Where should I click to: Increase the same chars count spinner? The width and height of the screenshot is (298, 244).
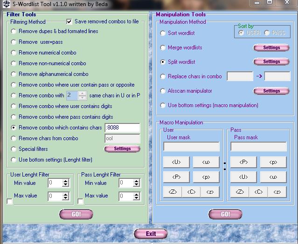click(x=82, y=93)
